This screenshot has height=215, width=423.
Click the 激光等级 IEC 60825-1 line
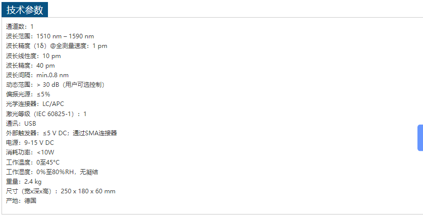(x=46, y=114)
